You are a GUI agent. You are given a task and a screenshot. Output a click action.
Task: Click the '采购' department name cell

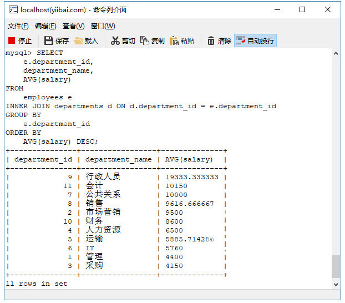coord(94,266)
